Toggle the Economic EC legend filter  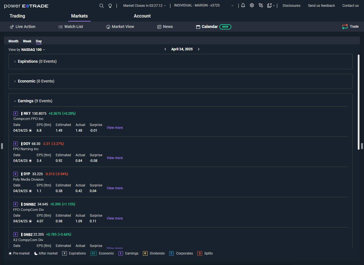[x=94, y=253]
